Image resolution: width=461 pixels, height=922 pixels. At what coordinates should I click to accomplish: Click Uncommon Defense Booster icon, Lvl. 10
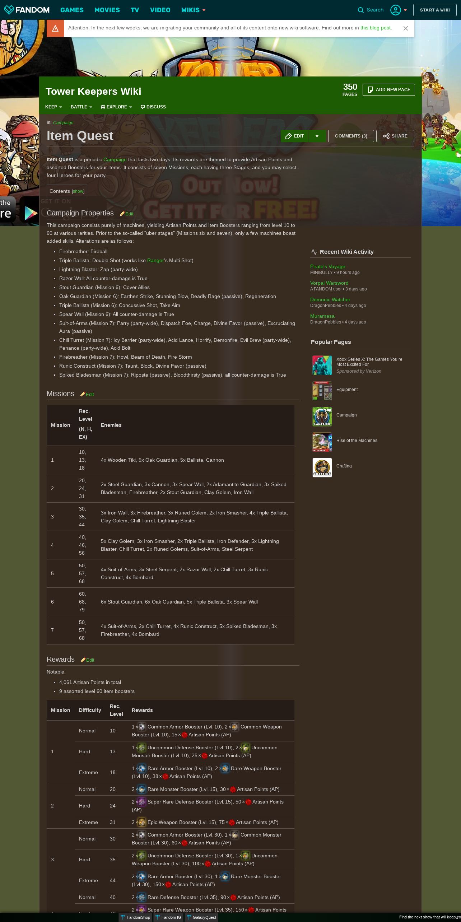coord(142,748)
